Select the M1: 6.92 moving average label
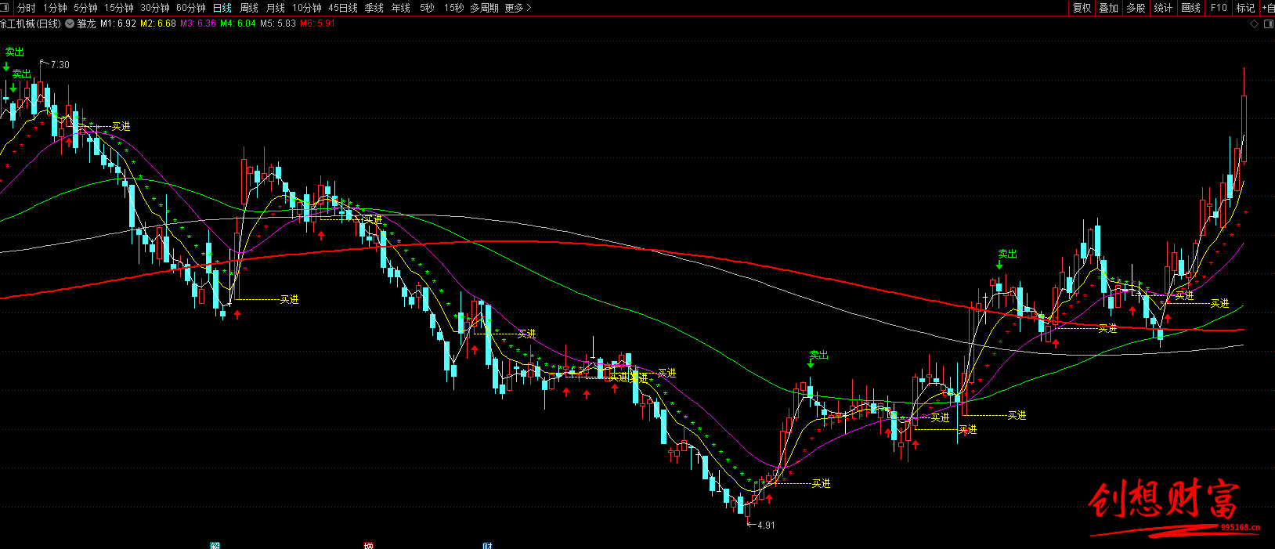This screenshot has height=549, width=1275. coord(118,23)
